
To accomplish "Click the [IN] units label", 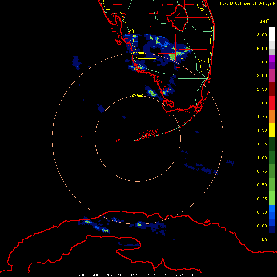I will 263,21.
